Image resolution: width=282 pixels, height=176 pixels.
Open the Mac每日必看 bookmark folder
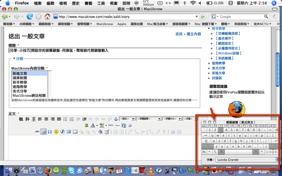pos(158,24)
